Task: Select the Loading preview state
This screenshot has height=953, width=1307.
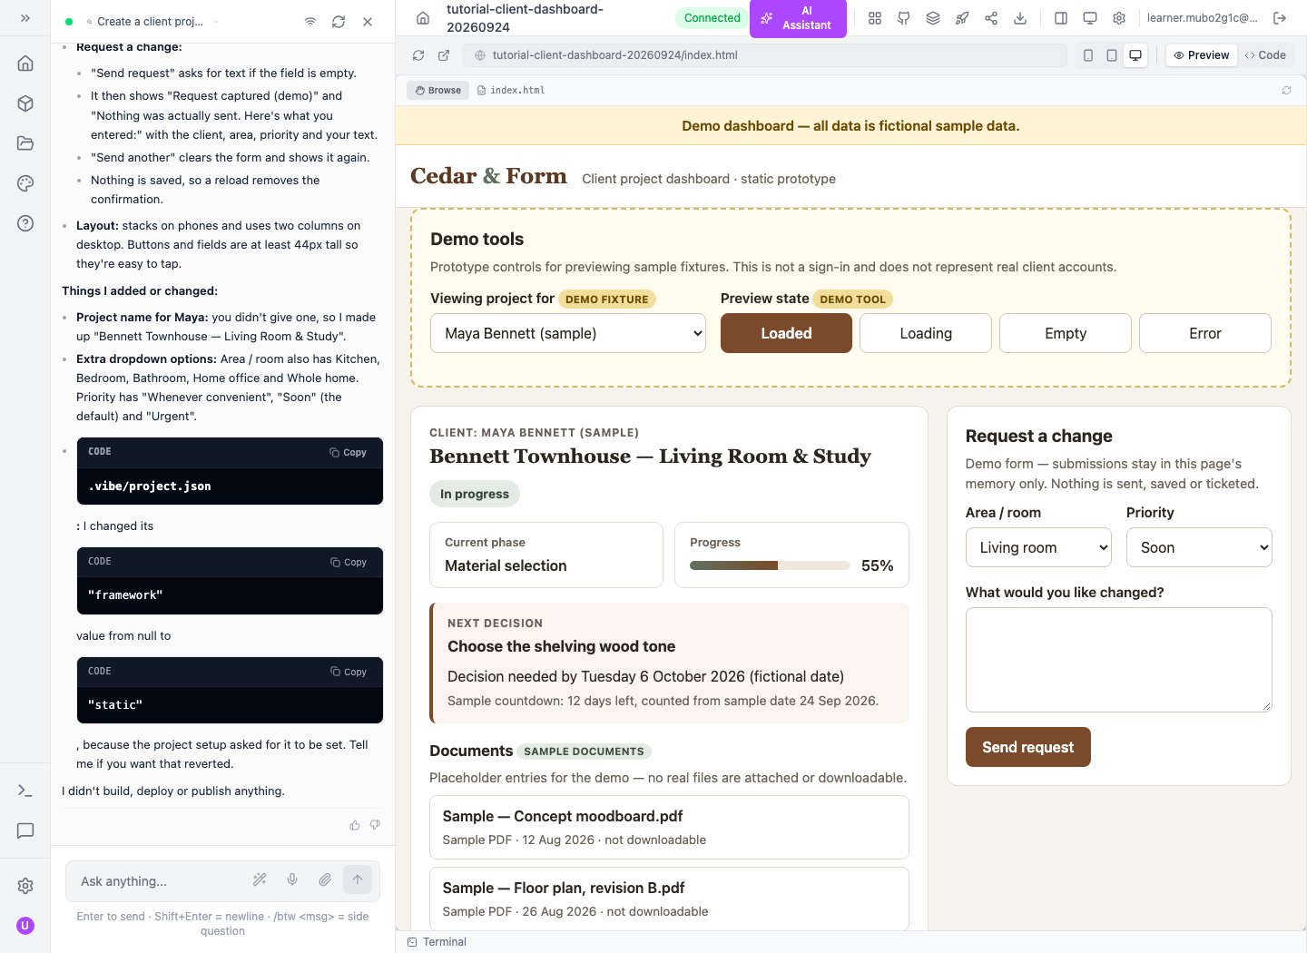Action: [926, 333]
